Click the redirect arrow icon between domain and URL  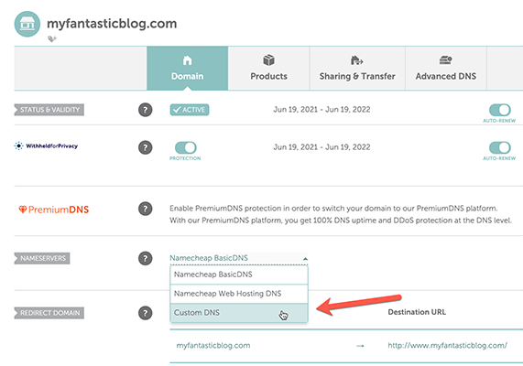click(x=360, y=346)
